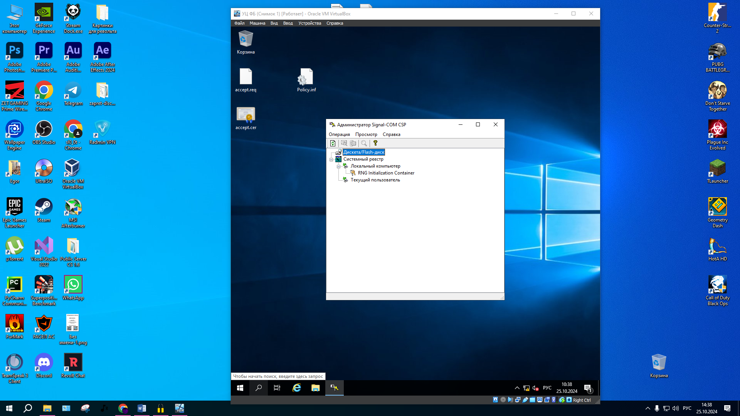Select the Локальный компьютер tree node
The image size is (740, 416).
(x=375, y=166)
